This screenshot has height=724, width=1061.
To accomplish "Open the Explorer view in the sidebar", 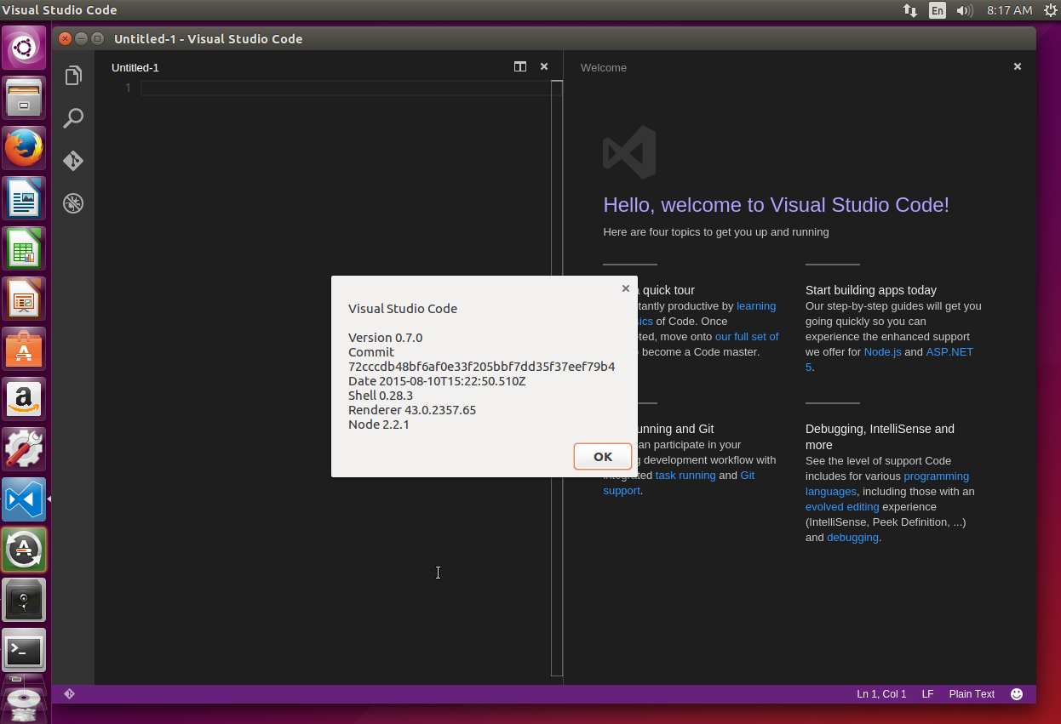I will point(73,76).
